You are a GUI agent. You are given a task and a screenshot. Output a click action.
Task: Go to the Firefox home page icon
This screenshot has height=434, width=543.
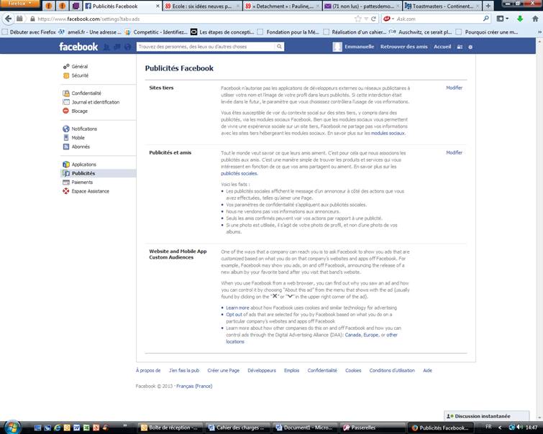[535, 19]
